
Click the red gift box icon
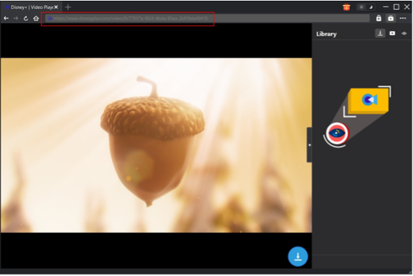point(347,7)
